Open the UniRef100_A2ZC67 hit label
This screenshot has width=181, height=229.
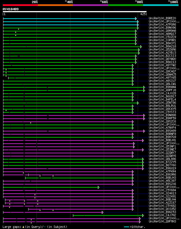[x=162, y=203]
